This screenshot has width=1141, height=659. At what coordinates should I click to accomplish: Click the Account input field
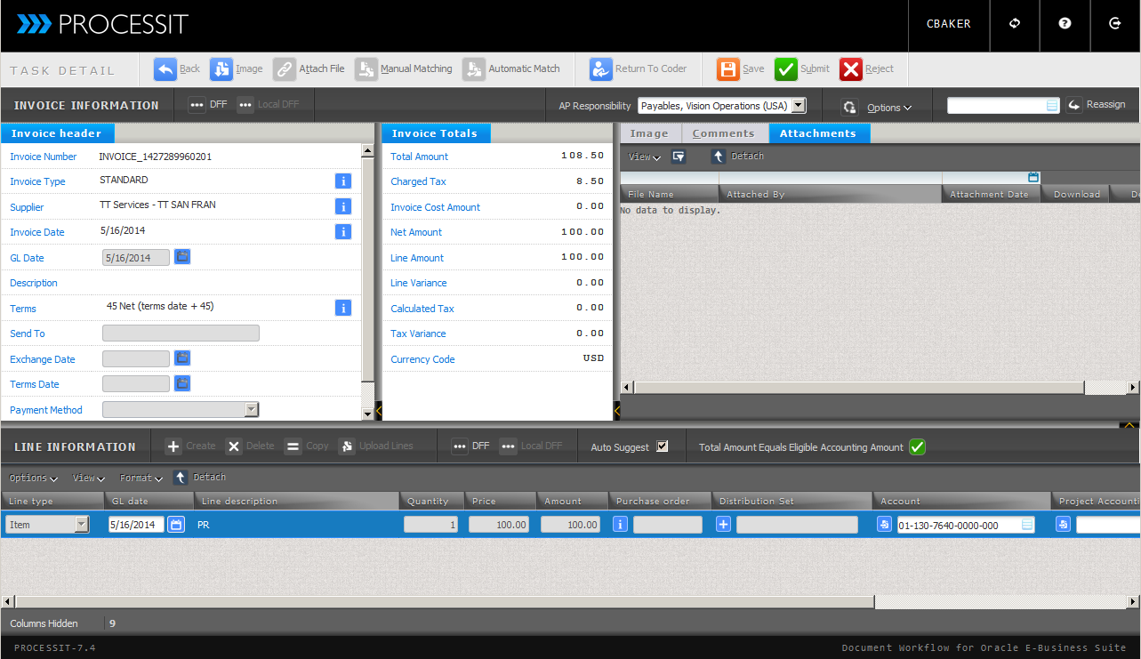point(959,526)
